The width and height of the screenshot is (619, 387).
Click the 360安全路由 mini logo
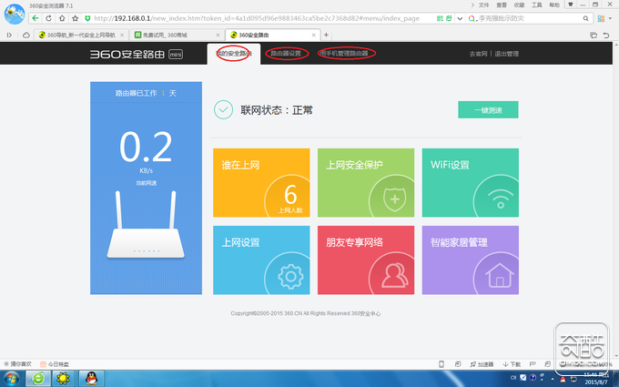click(x=137, y=54)
